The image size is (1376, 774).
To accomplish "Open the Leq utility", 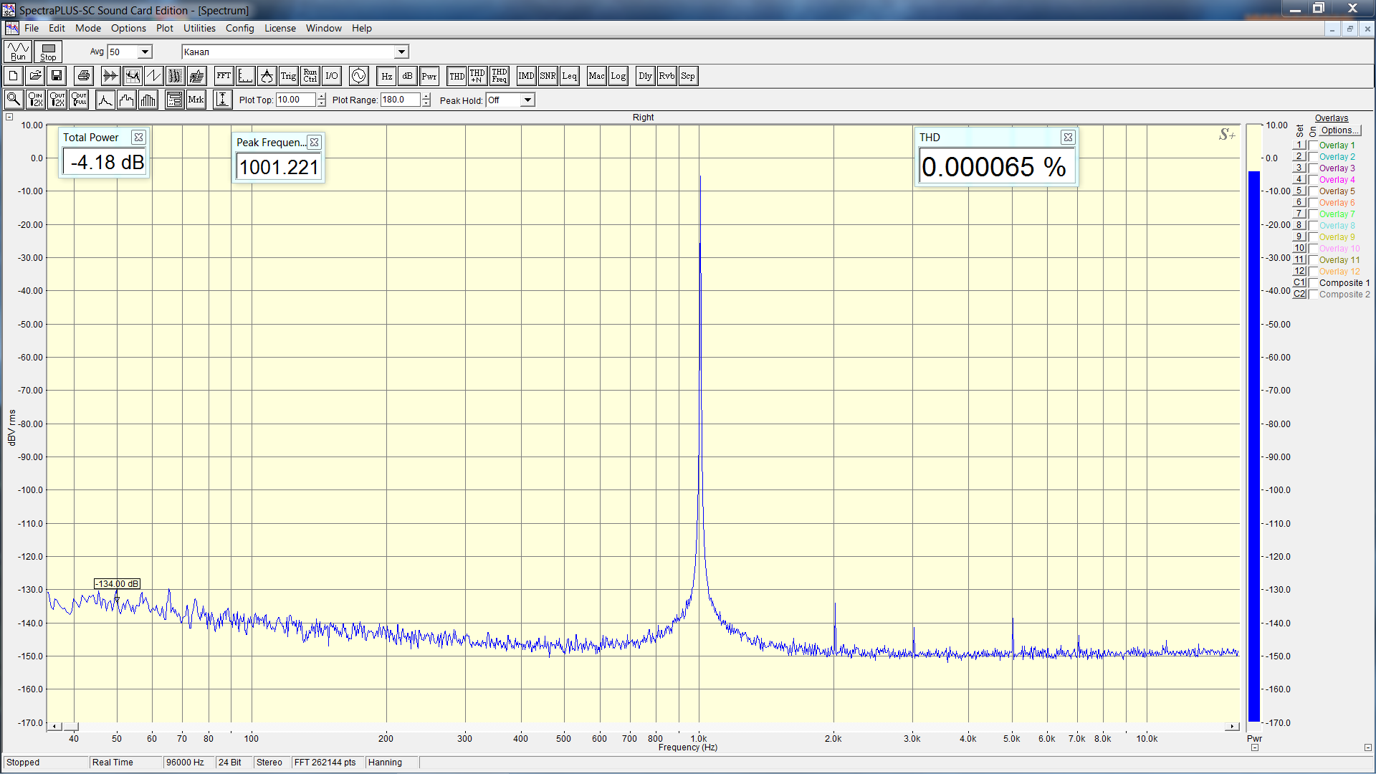I will [569, 76].
